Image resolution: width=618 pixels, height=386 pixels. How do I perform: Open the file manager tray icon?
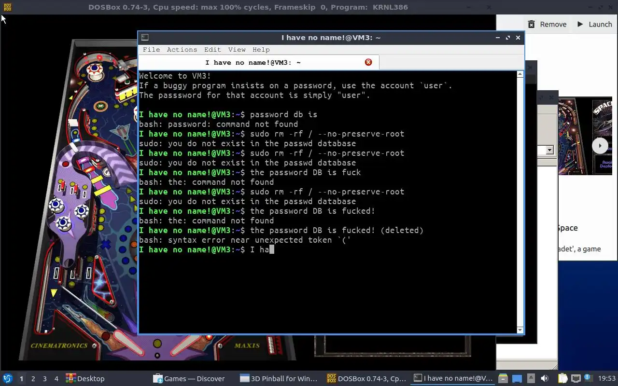point(503,379)
